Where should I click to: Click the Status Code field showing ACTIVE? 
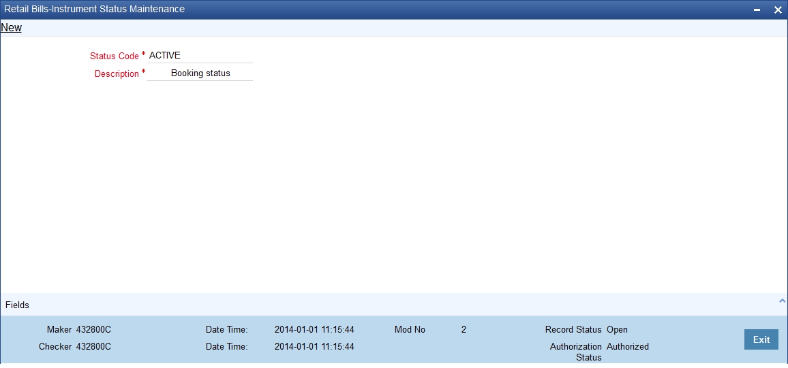pos(200,56)
